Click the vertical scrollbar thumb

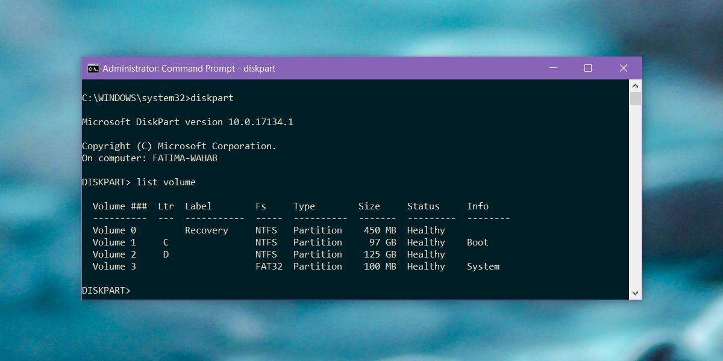(x=635, y=99)
